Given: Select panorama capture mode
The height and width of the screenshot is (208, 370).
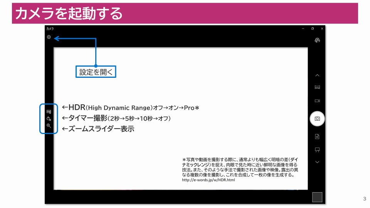Looking at the screenshot, I should pos(317,87).
